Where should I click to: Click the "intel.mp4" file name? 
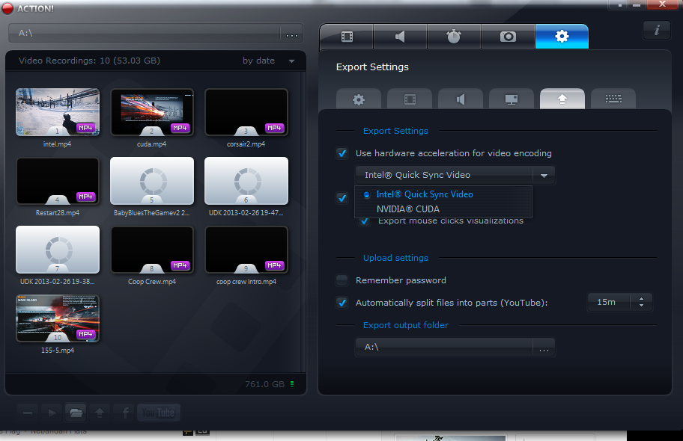pyautogui.click(x=57, y=144)
